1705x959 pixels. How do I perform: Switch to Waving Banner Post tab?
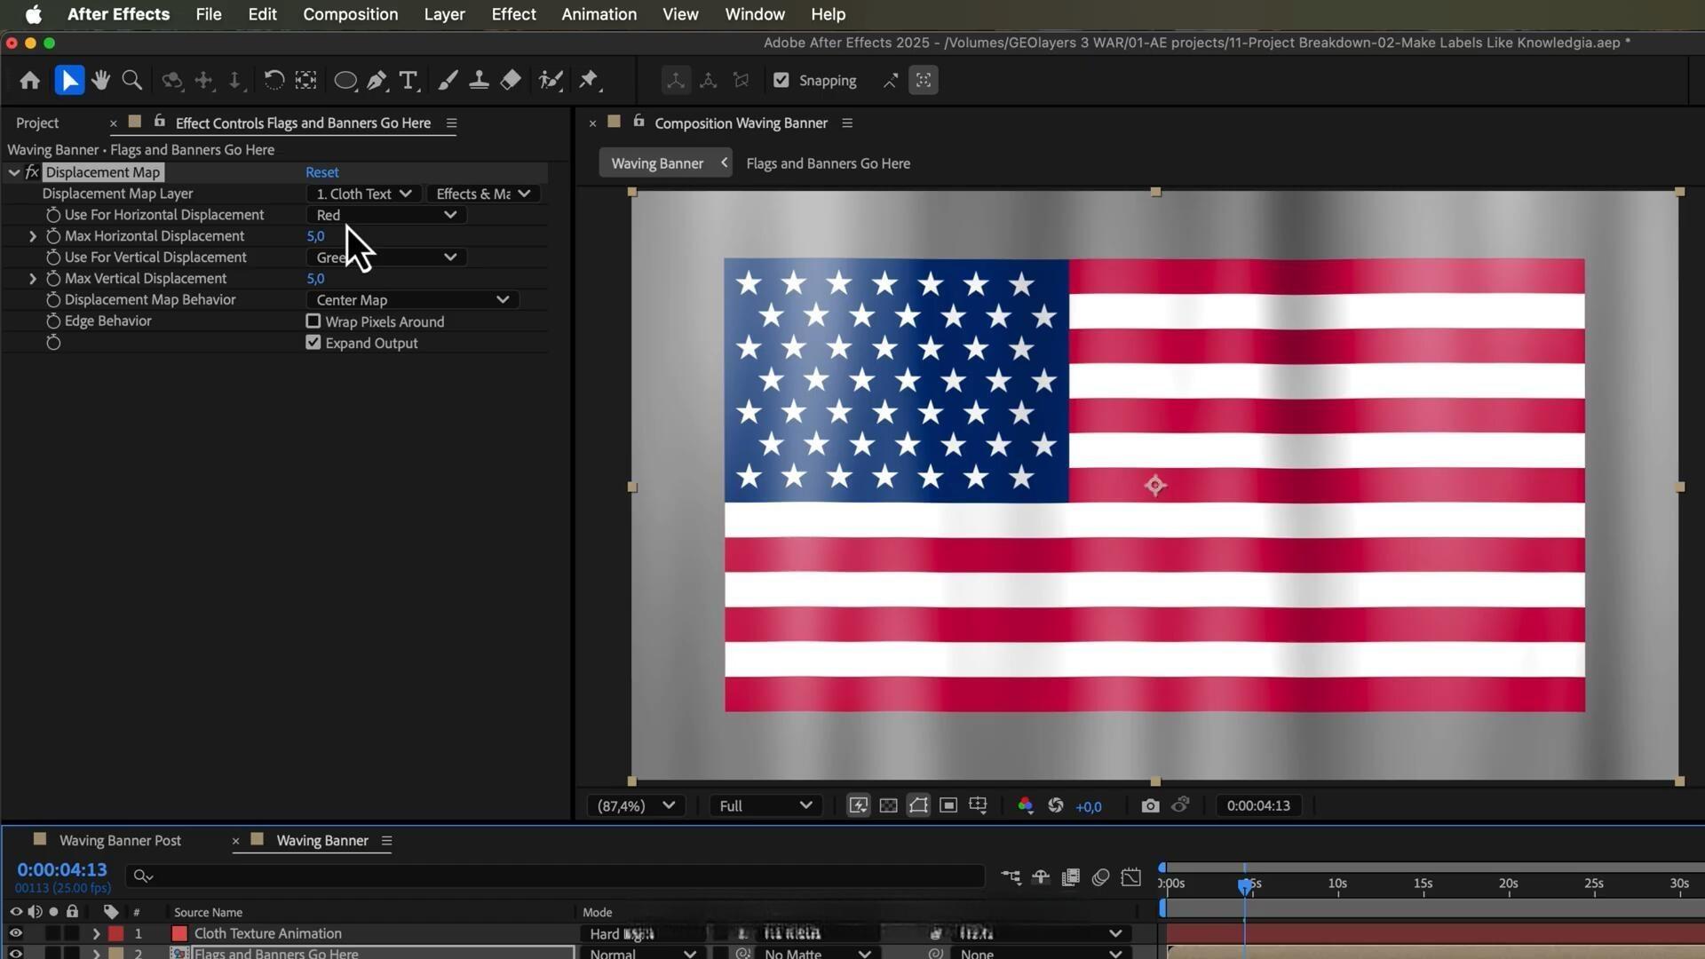120,840
